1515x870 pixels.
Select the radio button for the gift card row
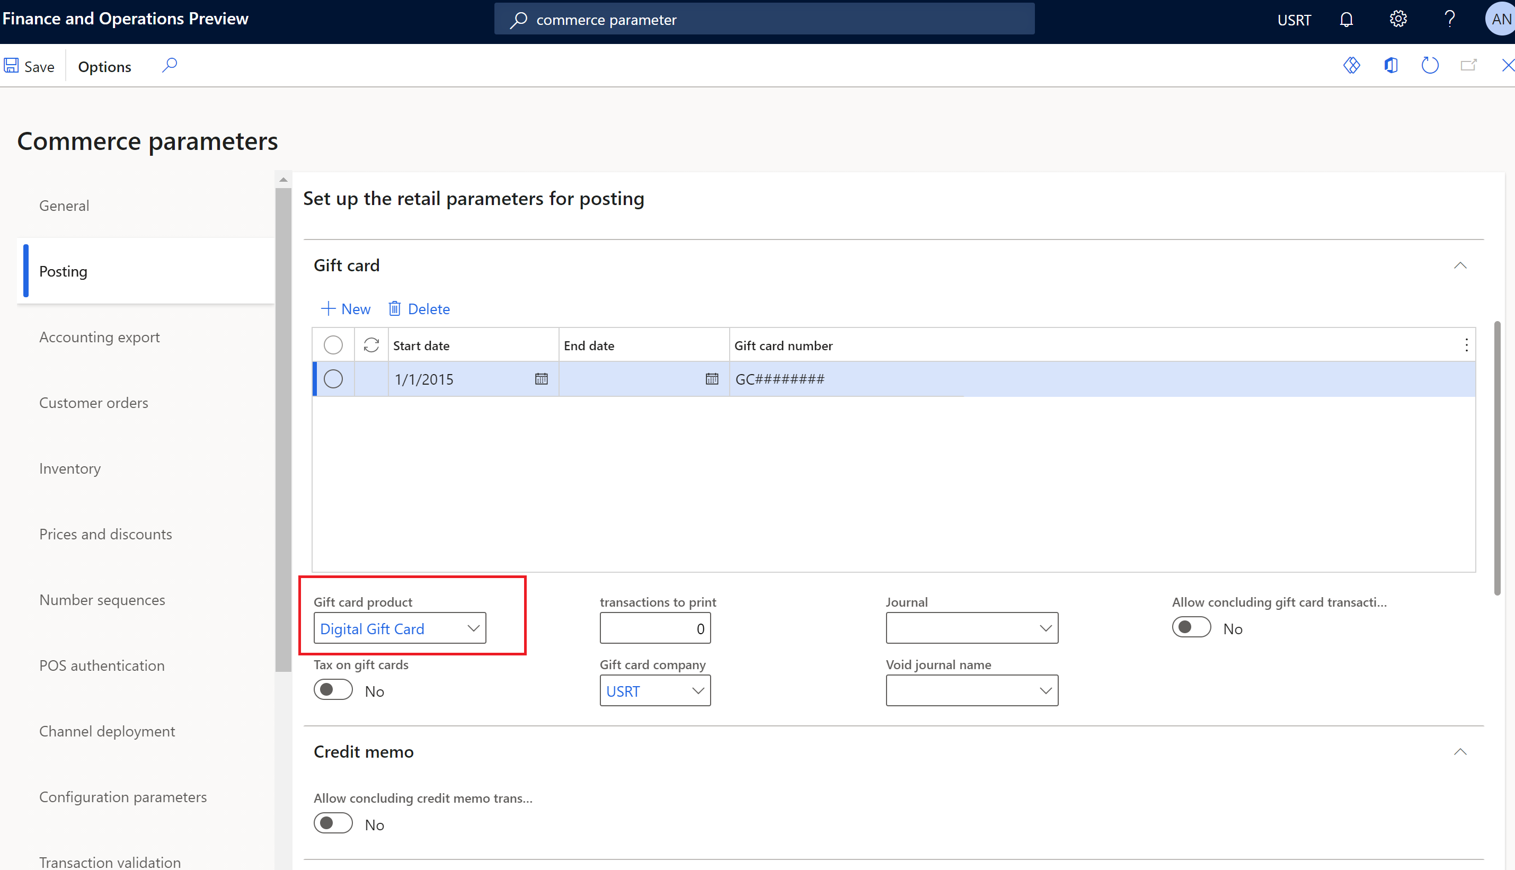coord(333,379)
